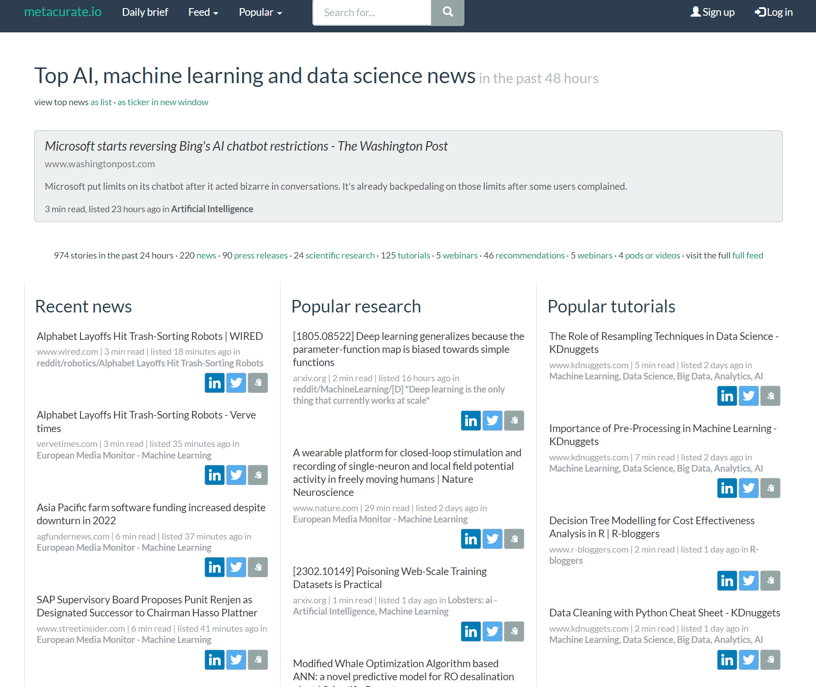This screenshot has width=816, height=687.
Task: Expand the Popular dropdown menu
Action: 260,12
